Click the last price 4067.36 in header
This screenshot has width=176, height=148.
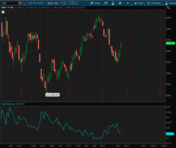coord(52,3)
